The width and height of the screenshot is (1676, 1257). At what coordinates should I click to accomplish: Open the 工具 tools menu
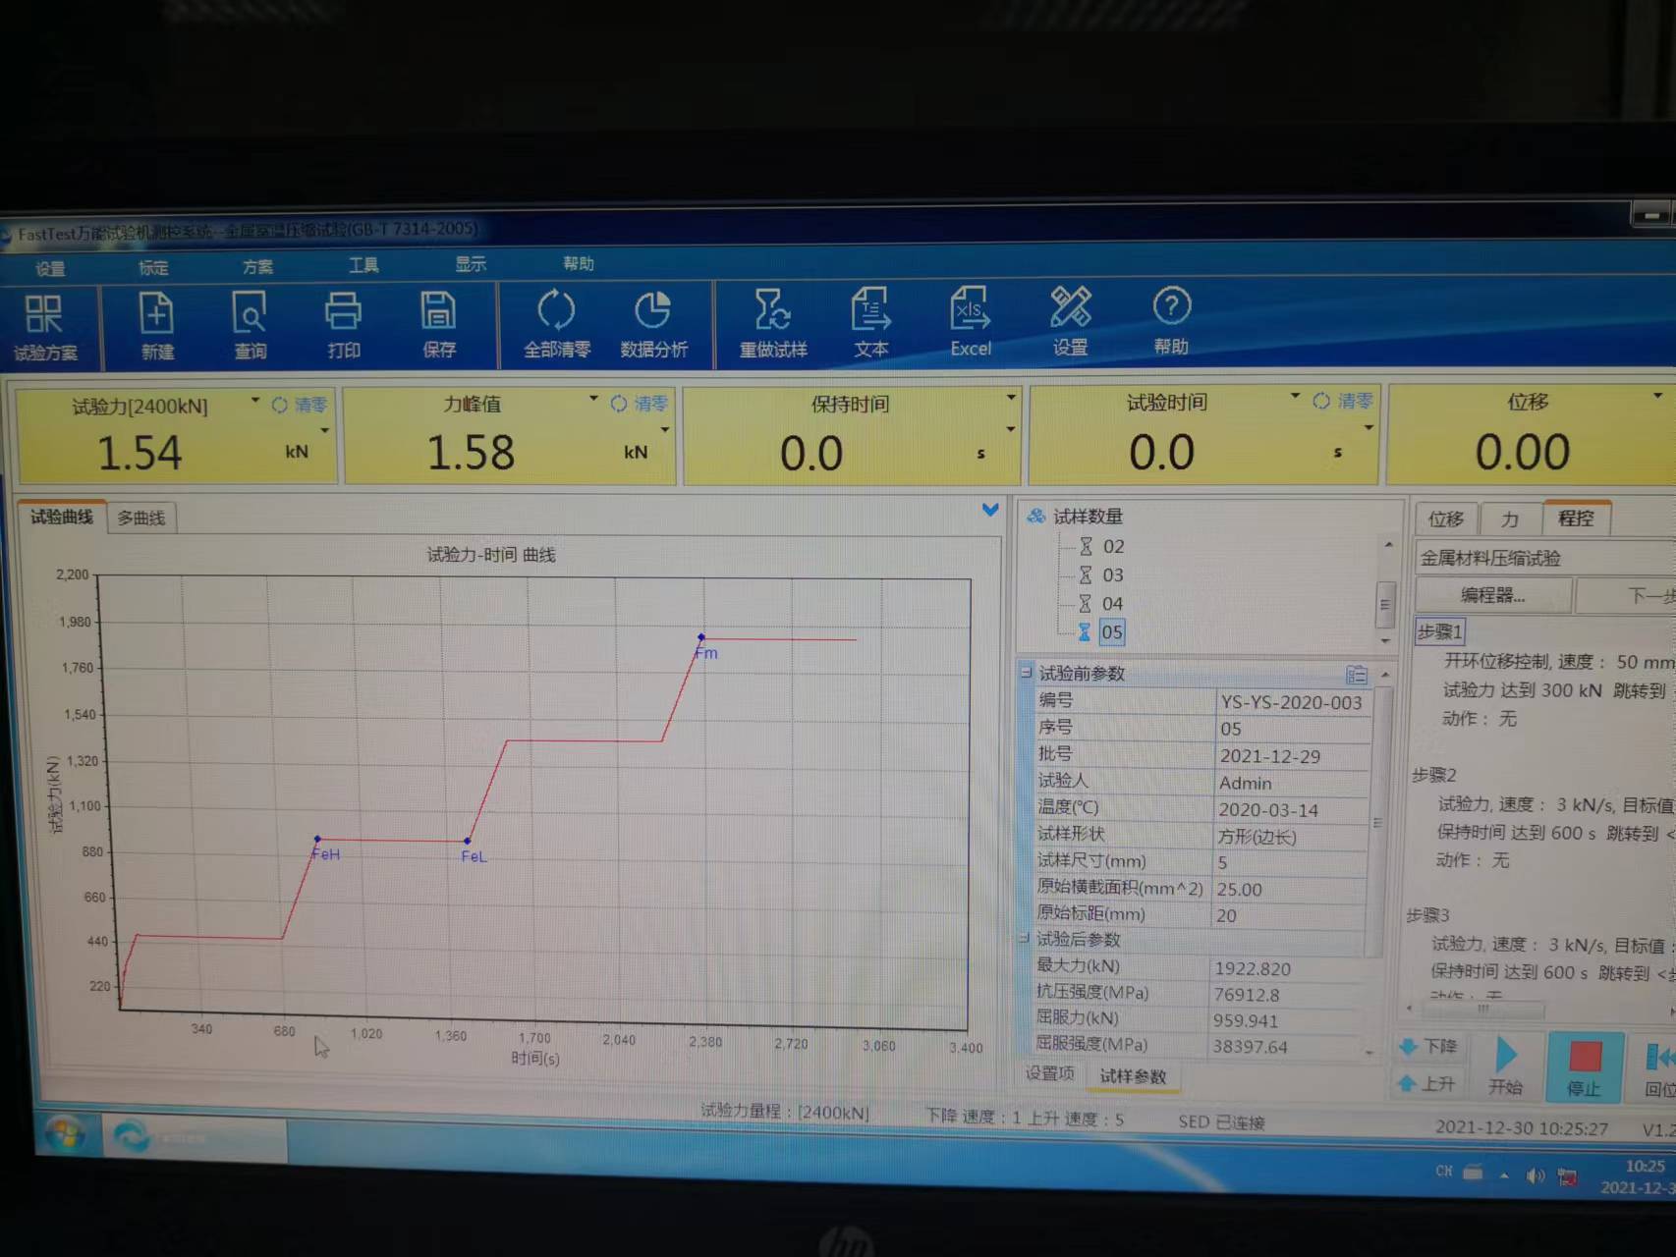point(363,265)
